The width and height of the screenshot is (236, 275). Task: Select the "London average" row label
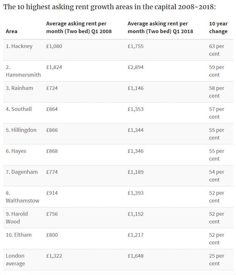point(15,260)
